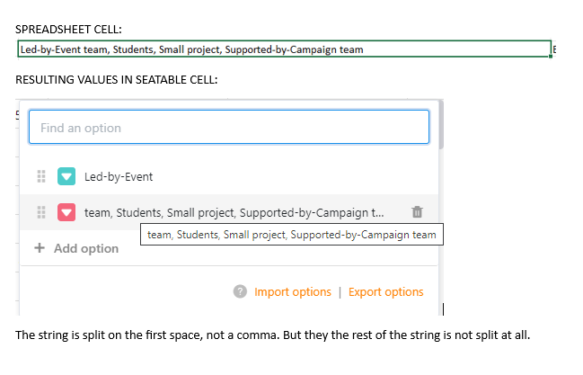Click drag handle of the red option row
Image resolution: width=583 pixels, height=375 pixels.
click(41, 213)
